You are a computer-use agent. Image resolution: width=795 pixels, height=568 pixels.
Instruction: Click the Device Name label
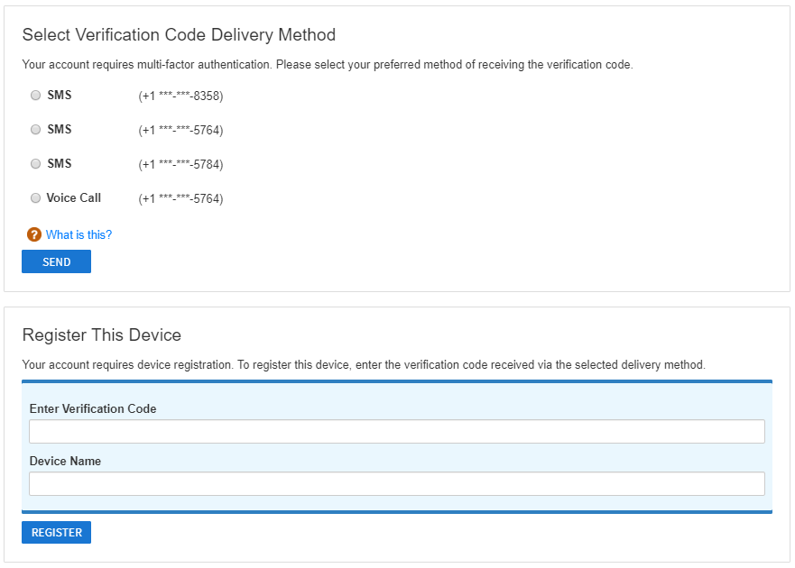coord(66,461)
